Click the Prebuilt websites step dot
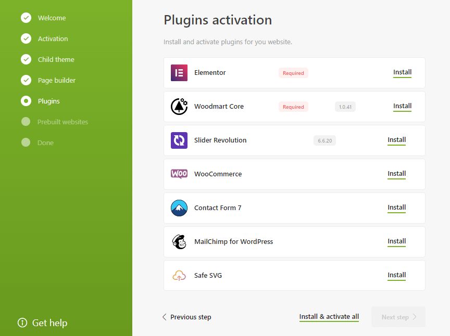The image size is (450, 336). tap(26, 122)
